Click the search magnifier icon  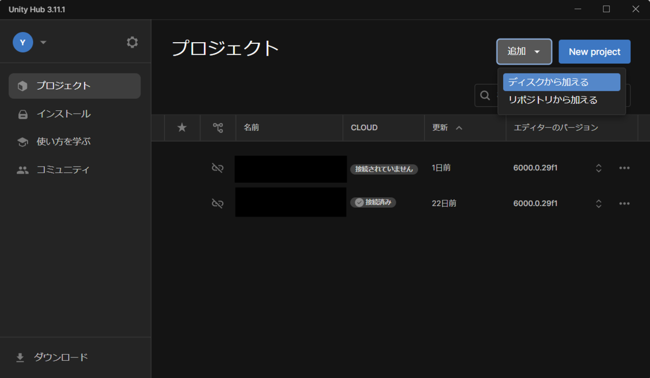pos(485,95)
